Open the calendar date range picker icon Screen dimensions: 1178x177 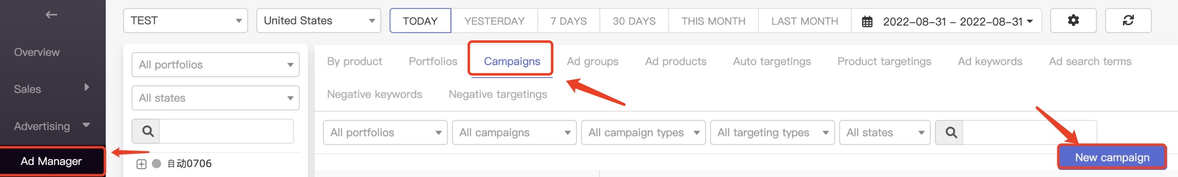[x=867, y=21]
